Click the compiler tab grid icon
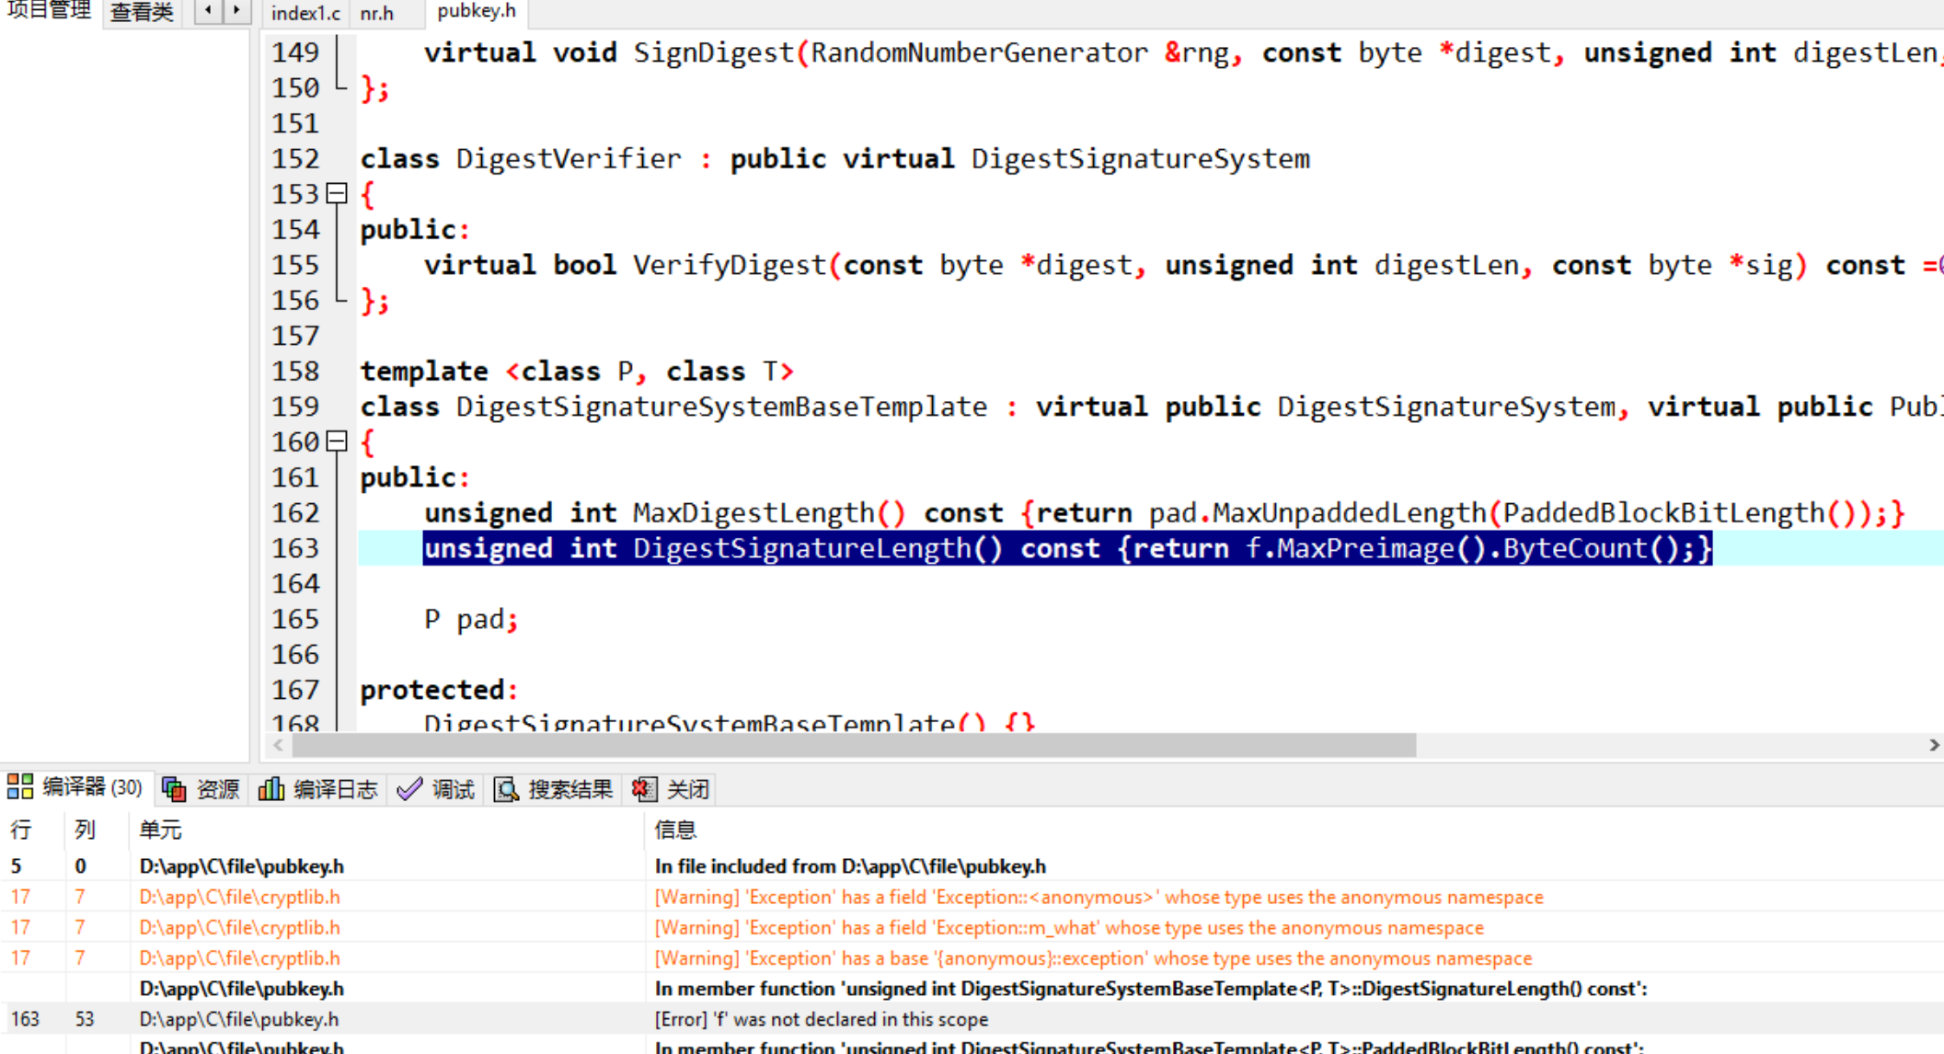Screen dimensions: 1944x1054 pyautogui.click(x=20, y=787)
